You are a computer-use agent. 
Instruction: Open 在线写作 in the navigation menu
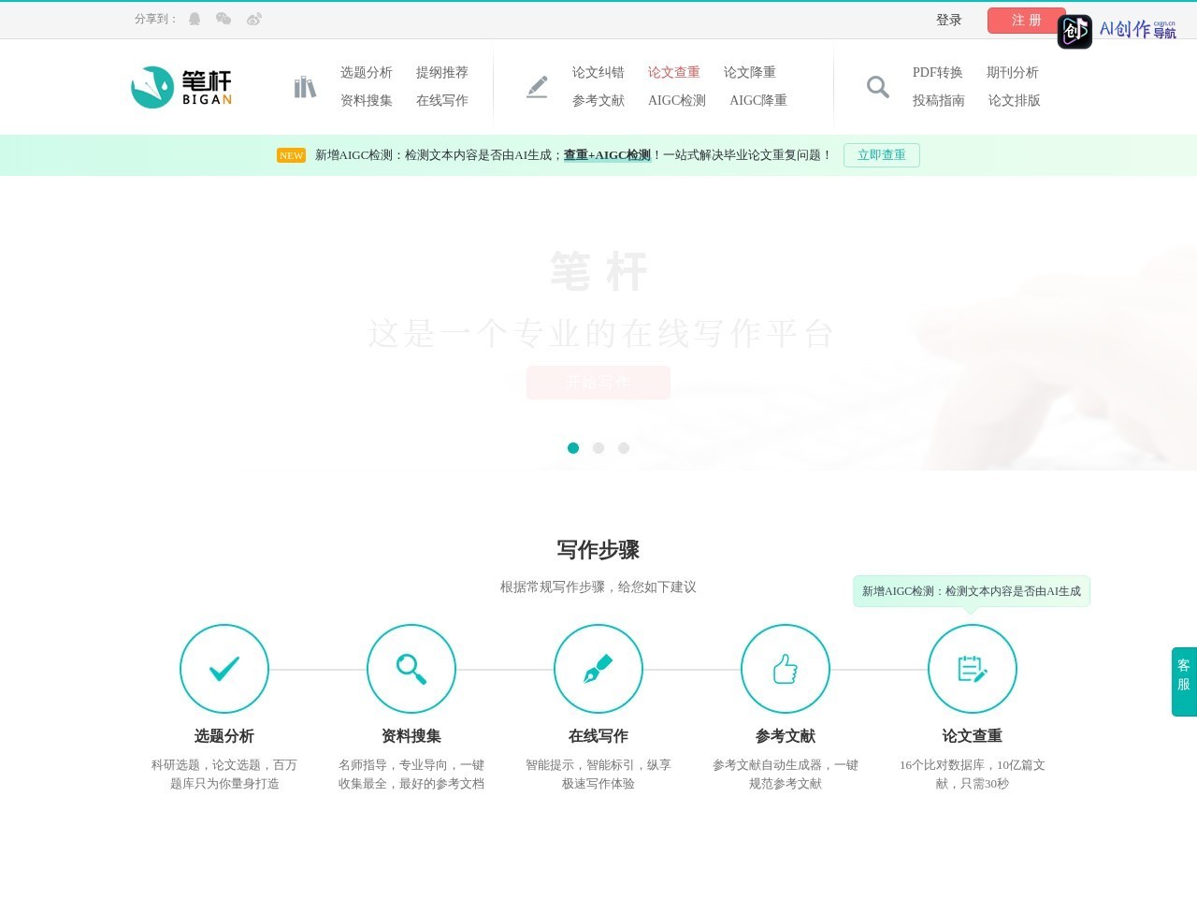(x=442, y=100)
